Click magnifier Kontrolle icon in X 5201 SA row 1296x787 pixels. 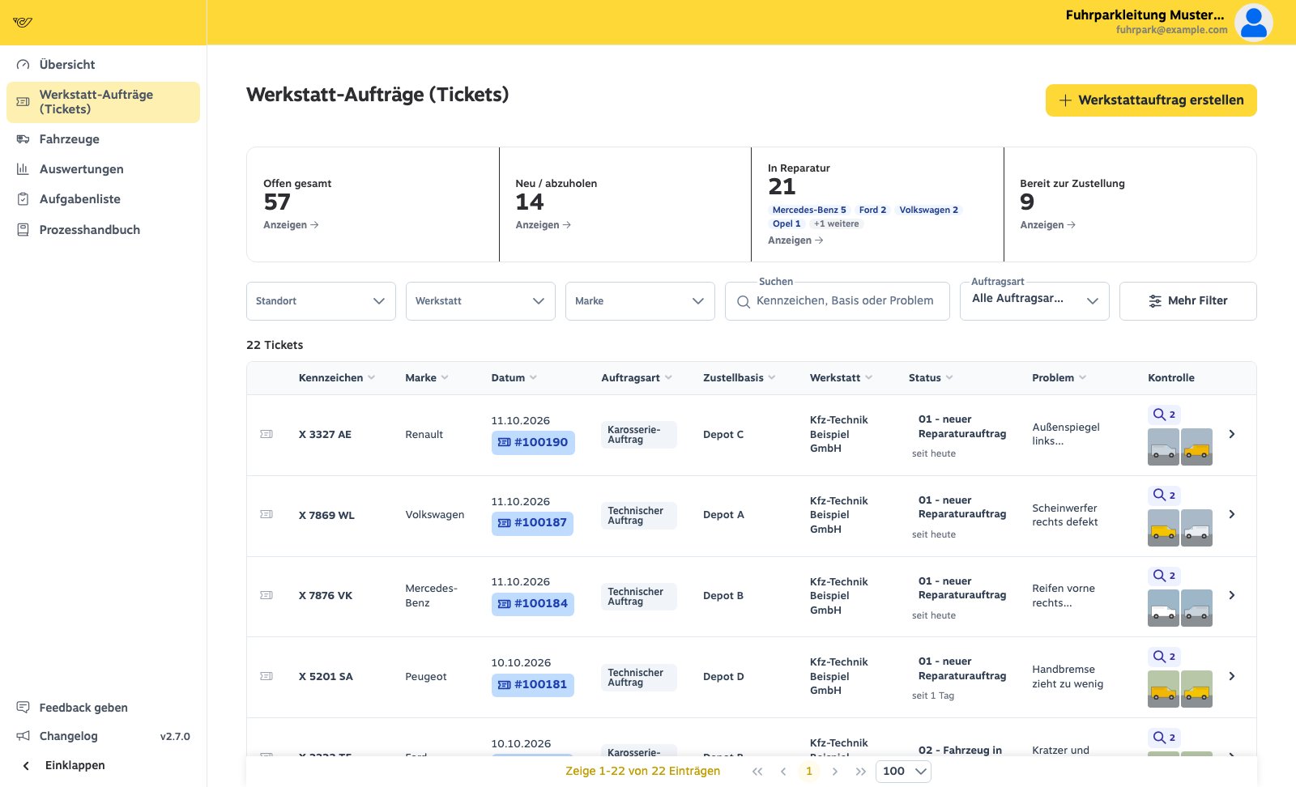click(1164, 657)
